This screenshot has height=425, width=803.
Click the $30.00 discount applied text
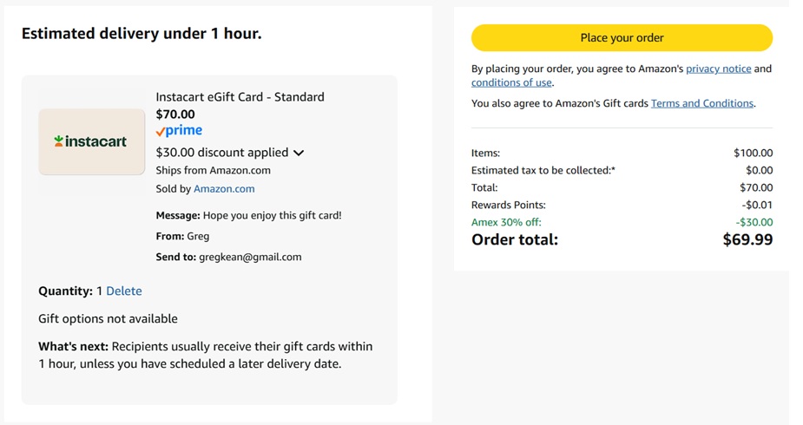coord(221,153)
